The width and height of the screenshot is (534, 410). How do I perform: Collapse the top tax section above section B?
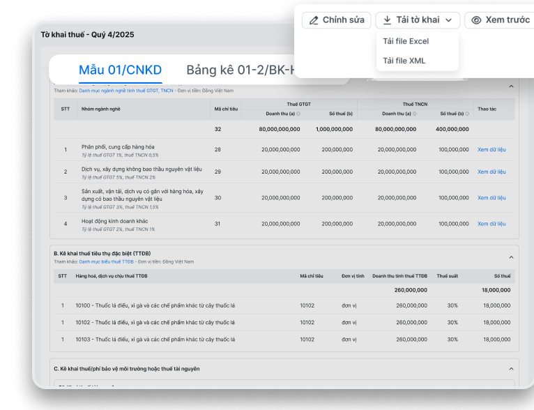click(510, 86)
